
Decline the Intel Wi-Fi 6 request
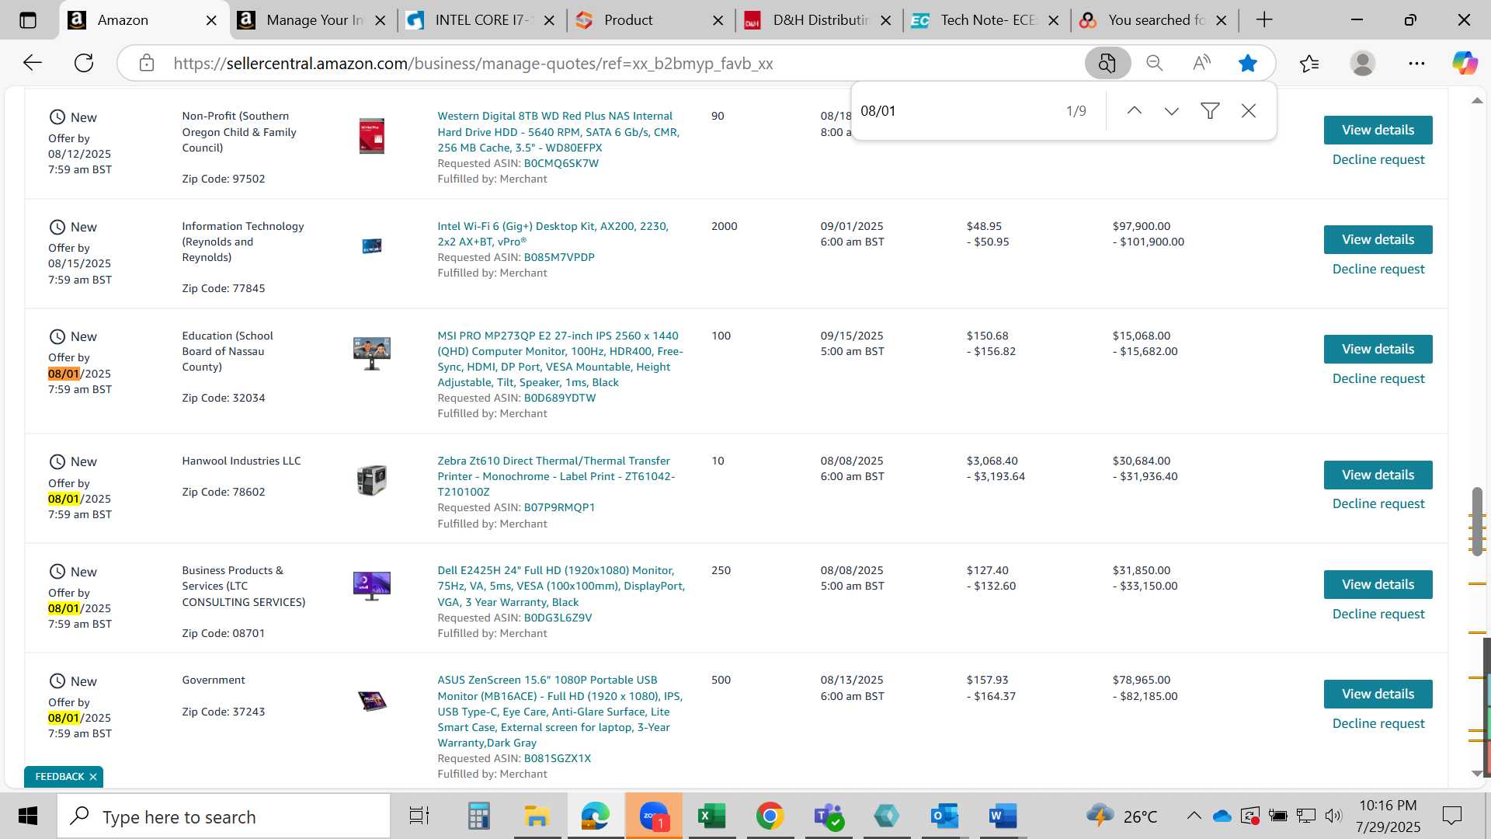pos(1378,269)
